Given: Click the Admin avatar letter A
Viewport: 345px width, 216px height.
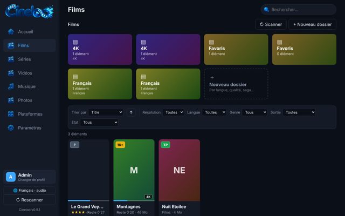Looking at the screenshot, I should (x=11, y=177).
